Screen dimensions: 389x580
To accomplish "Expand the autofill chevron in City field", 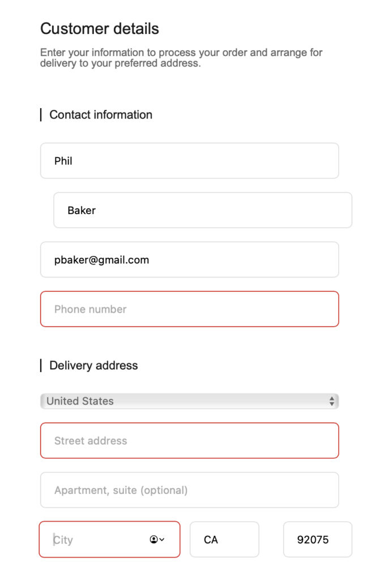I will (x=162, y=540).
